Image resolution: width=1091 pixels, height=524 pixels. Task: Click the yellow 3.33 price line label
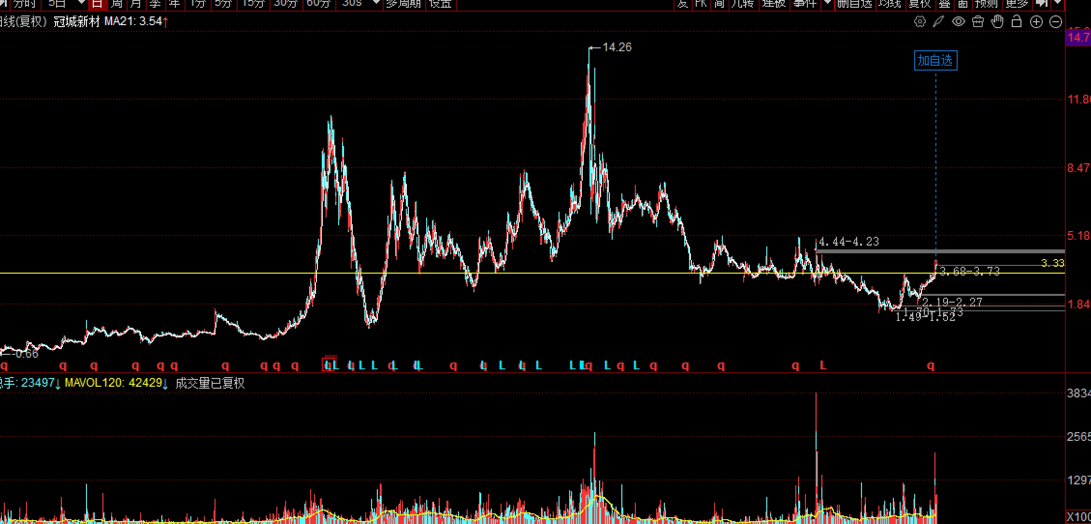1052,263
